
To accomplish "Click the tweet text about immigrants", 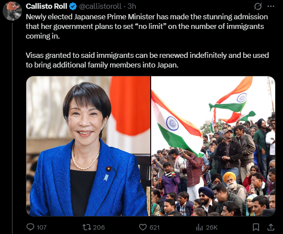I will coord(147,41).
